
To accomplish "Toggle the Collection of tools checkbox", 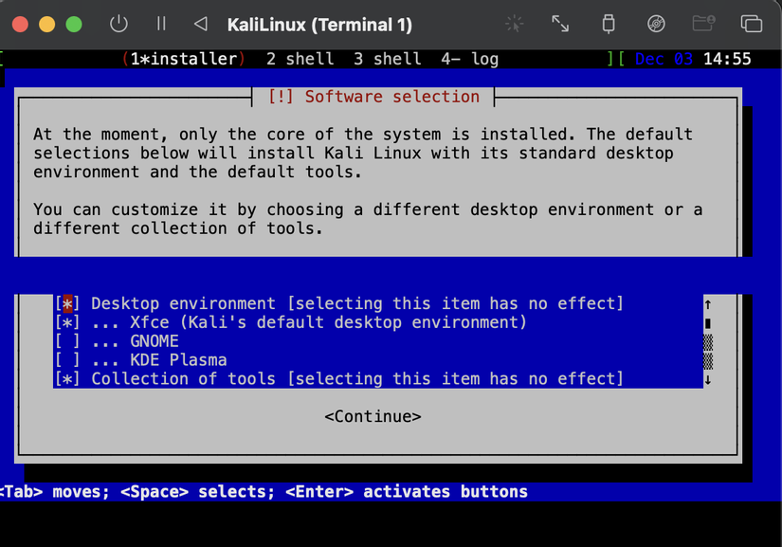I will [67, 379].
